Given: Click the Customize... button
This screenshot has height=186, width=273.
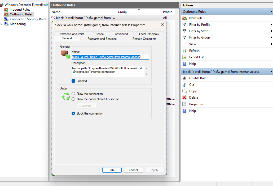Looking at the screenshot, I should (x=86, y=106).
